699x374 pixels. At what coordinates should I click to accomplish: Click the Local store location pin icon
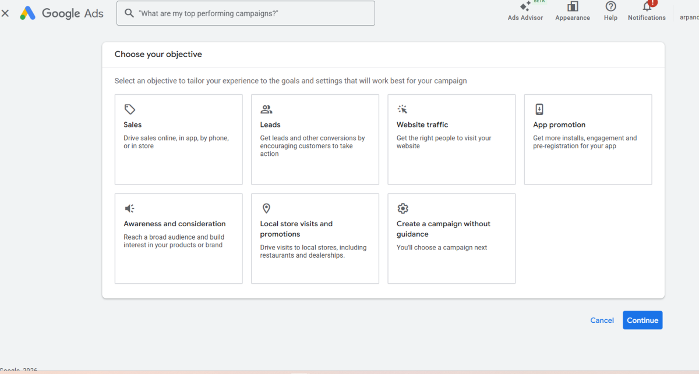266,208
